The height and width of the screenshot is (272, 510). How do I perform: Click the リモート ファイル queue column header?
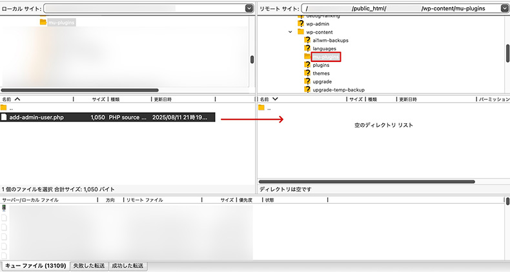coord(163,200)
